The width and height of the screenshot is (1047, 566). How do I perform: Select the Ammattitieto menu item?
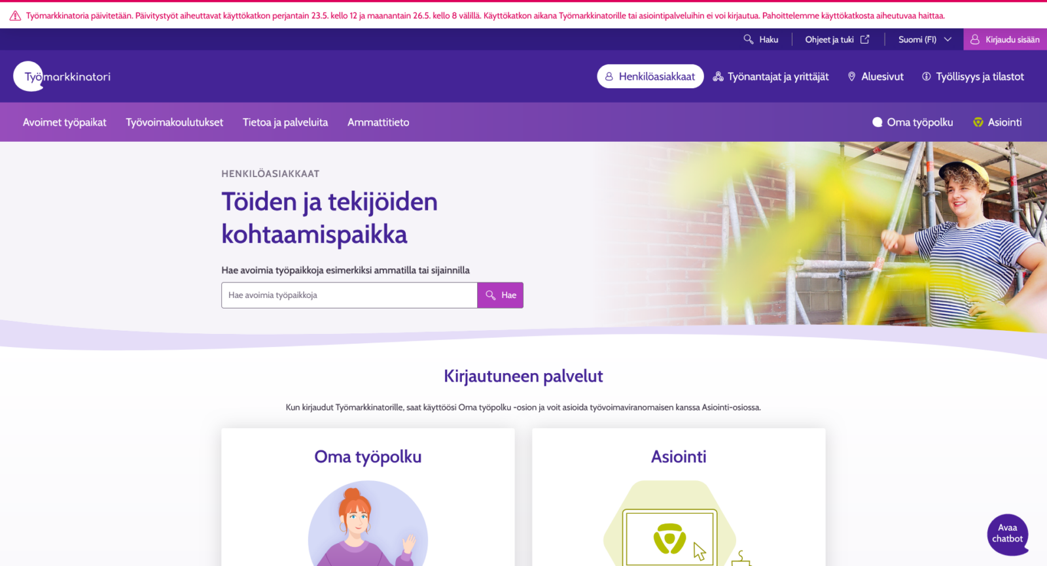pyautogui.click(x=378, y=122)
